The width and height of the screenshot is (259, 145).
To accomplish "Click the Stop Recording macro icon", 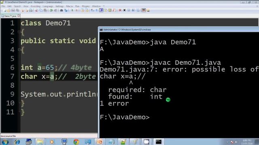I will coord(124,10).
